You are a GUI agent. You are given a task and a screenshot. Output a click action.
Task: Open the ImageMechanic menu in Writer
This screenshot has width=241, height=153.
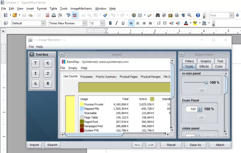[x=81, y=8]
